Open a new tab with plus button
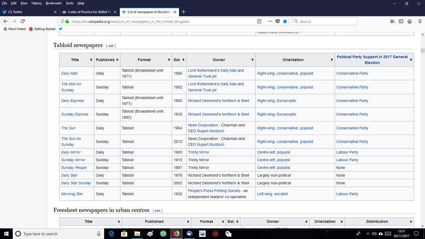Viewport: 425px width, 239px height. tap(183, 12)
